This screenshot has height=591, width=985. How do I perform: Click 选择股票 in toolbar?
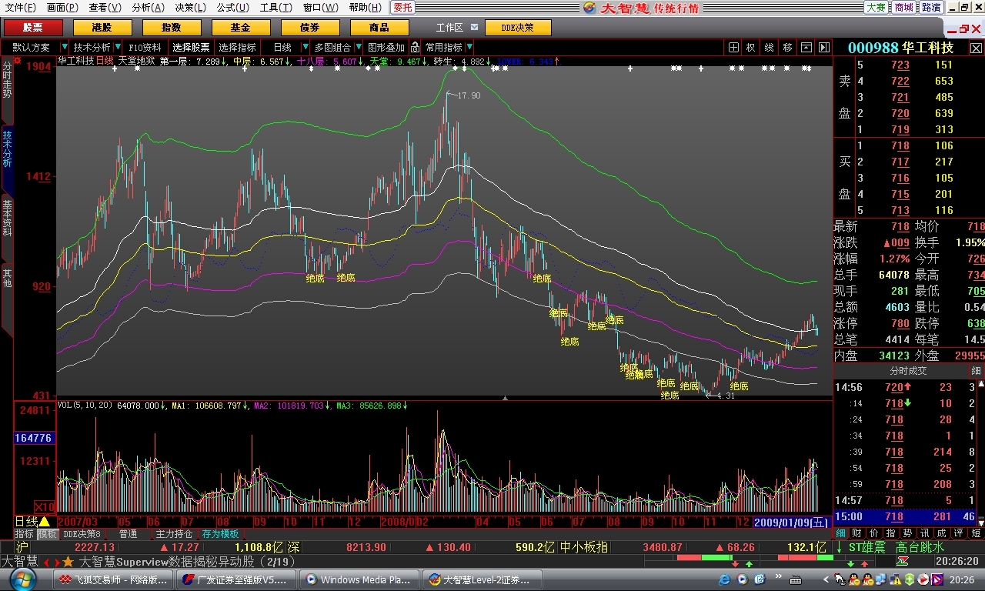(x=191, y=48)
